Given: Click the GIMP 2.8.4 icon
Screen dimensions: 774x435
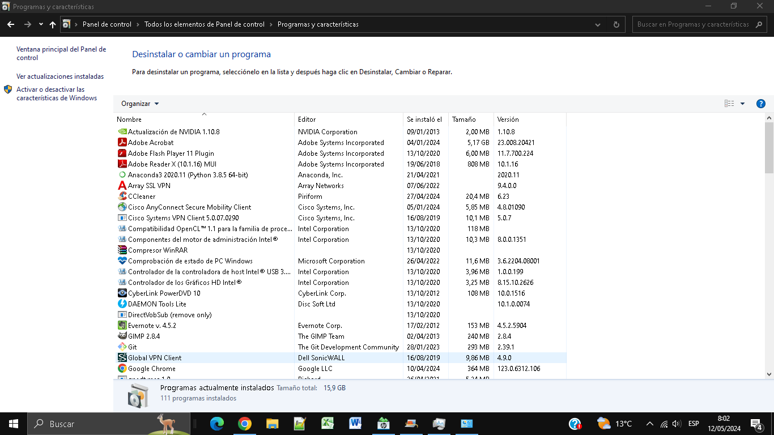Looking at the screenshot, I should (x=122, y=336).
